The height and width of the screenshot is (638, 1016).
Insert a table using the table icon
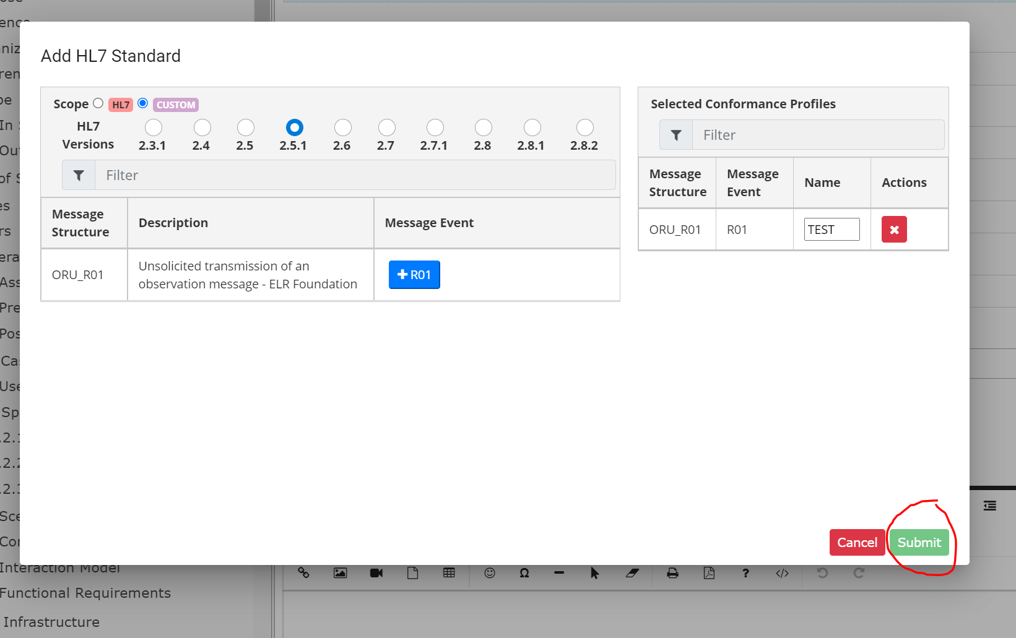pos(449,573)
